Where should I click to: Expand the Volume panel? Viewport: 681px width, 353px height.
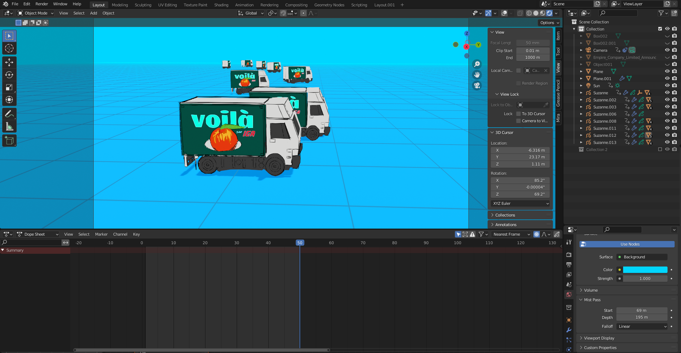[627, 290]
